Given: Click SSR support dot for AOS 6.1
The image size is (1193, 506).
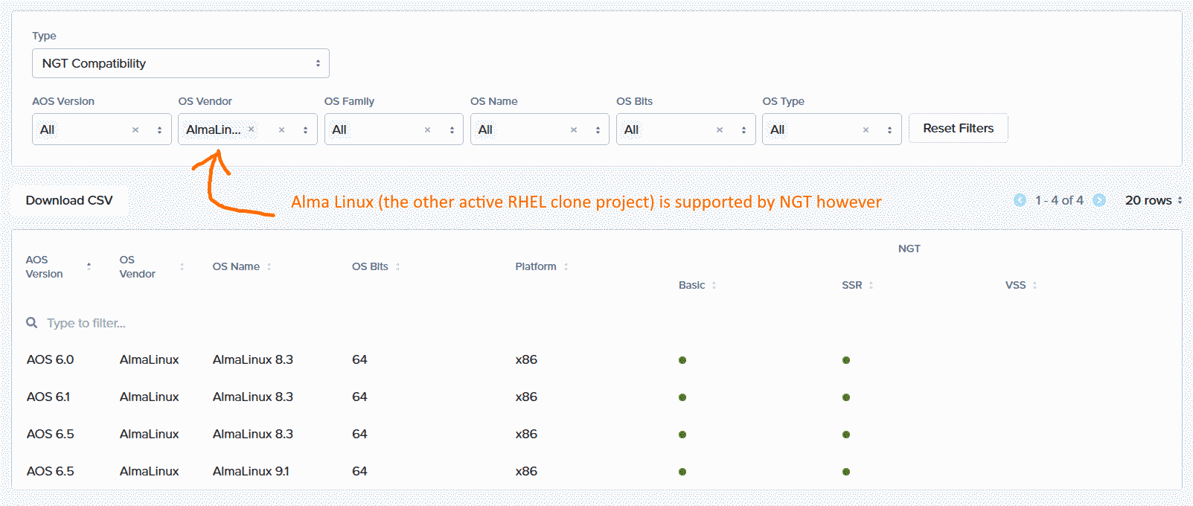Looking at the screenshot, I should 846,397.
